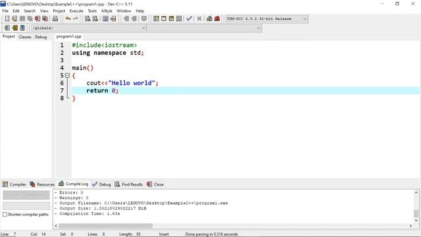Switch to the Debug tab beside Classes

coord(41,37)
